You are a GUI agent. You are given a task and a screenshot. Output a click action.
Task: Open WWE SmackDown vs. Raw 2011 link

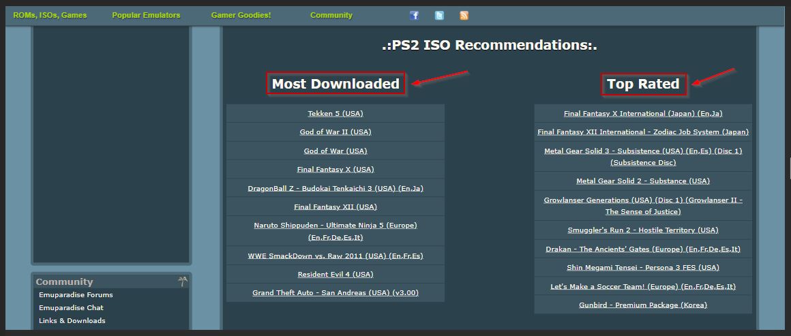(x=335, y=256)
